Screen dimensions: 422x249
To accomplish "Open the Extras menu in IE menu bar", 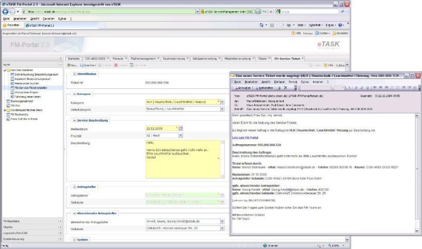I will point(62,19).
